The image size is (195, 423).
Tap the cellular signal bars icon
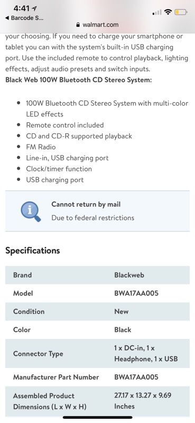157,12
